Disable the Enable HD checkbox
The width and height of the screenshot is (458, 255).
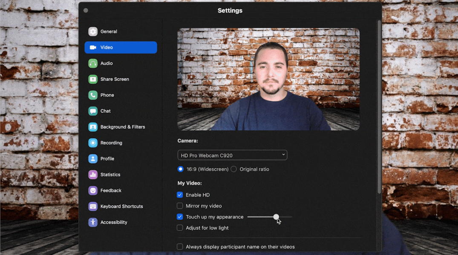(x=180, y=195)
